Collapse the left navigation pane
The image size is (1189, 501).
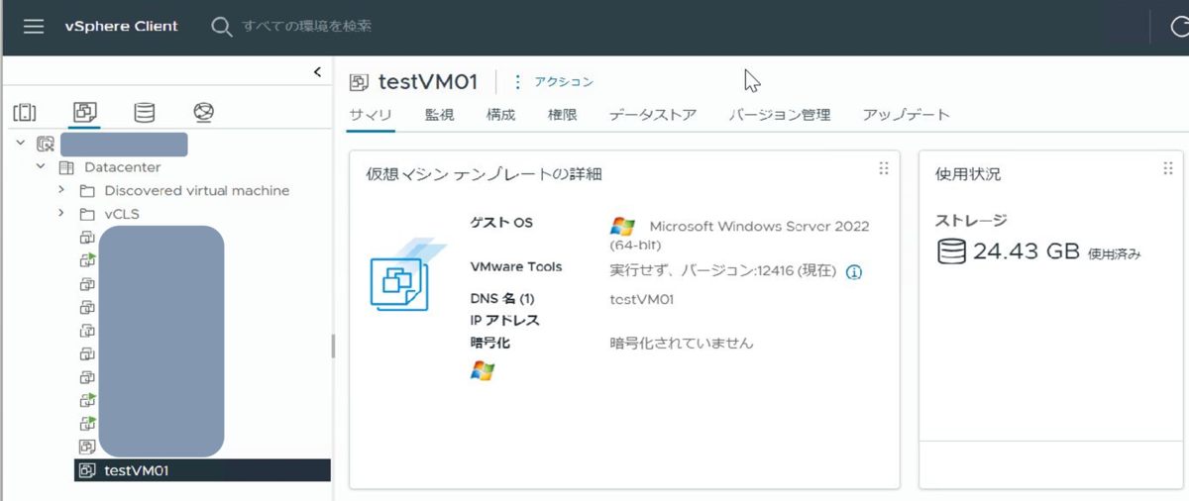click(317, 71)
